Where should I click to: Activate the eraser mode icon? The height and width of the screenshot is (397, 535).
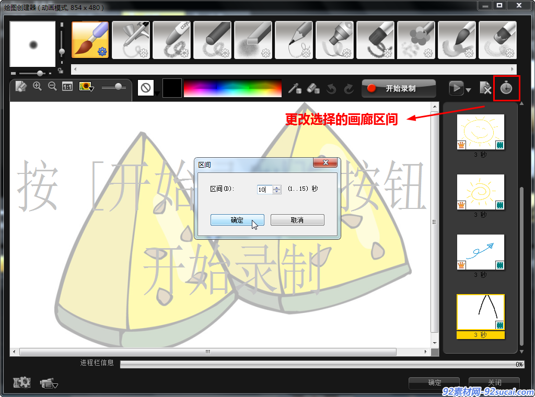pos(313,88)
